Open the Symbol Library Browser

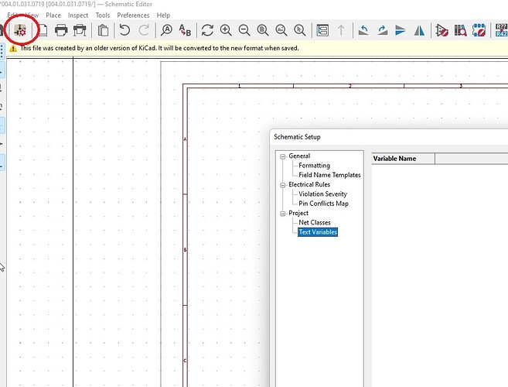point(460,30)
